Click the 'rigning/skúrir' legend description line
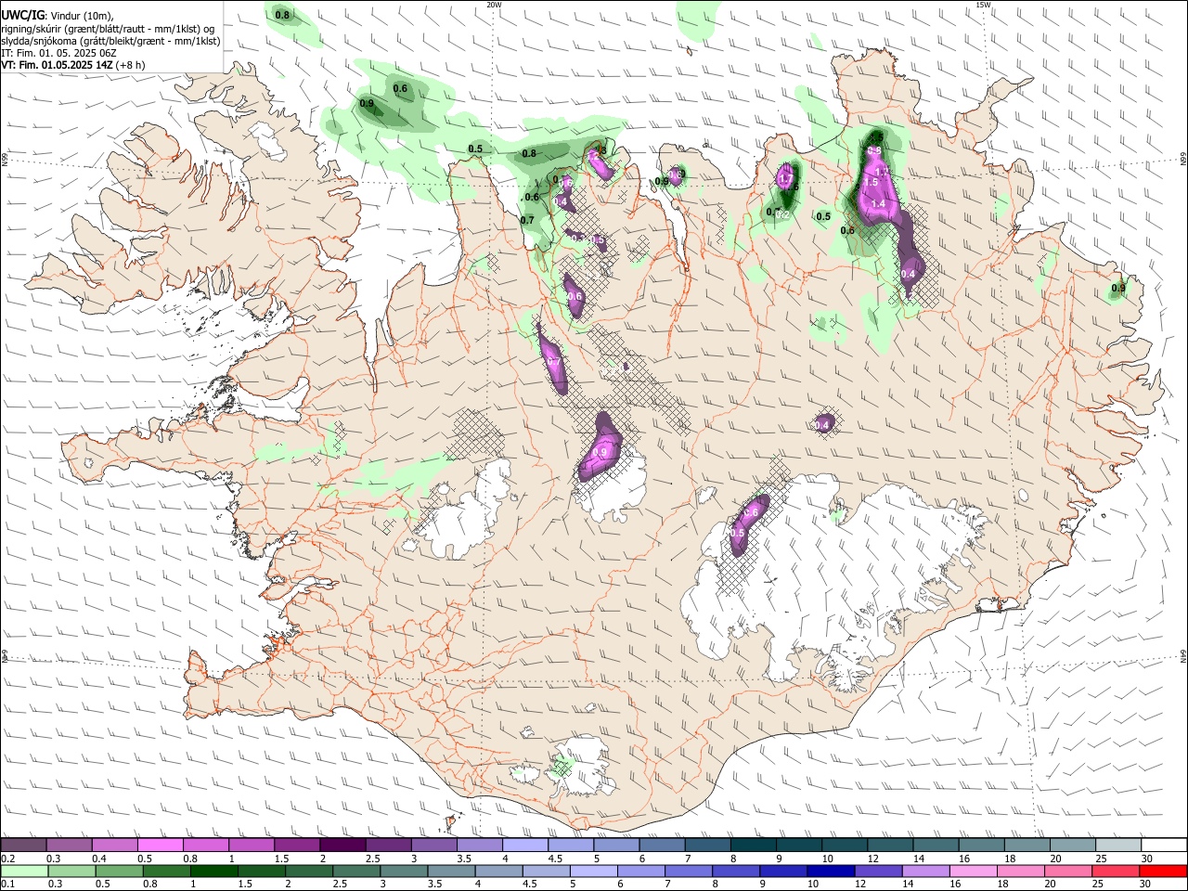 click(108, 29)
